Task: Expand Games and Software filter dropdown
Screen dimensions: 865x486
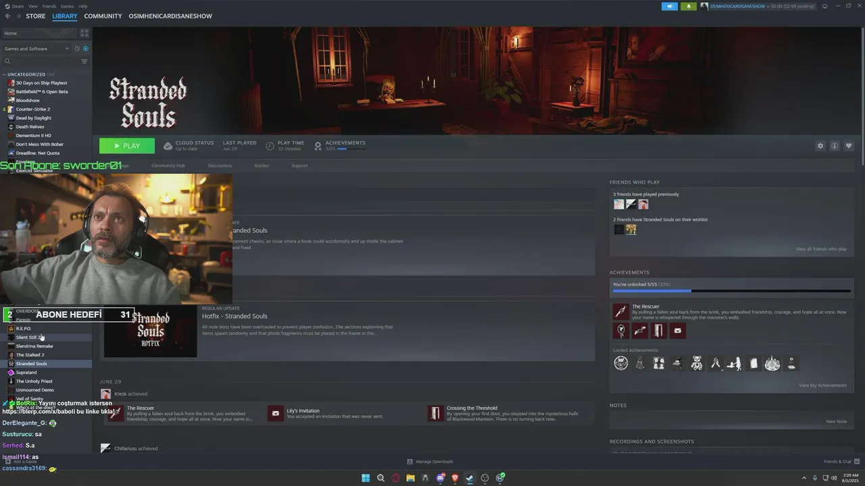Action: (x=36, y=49)
